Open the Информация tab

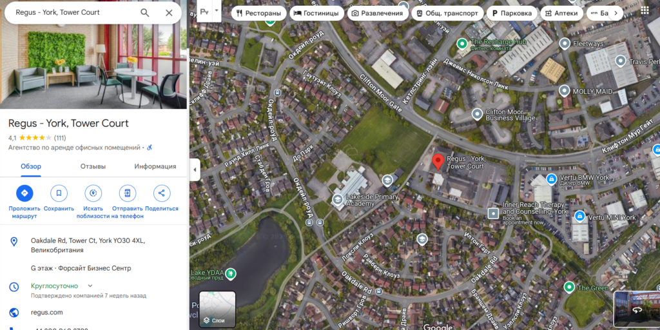[x=155, y=166]
